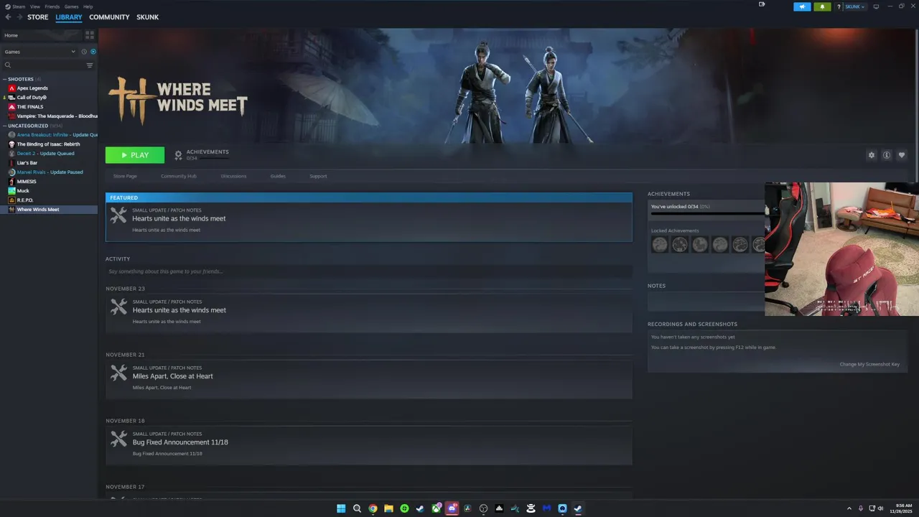Click the question mark help icon
This screenshot has height=517, width=919.
[839, 6]
